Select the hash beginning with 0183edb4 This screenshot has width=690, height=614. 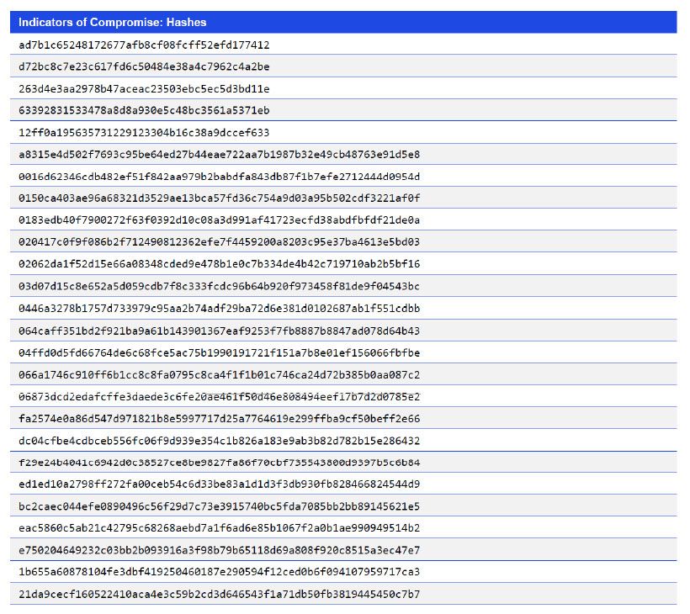coord(219,220)
